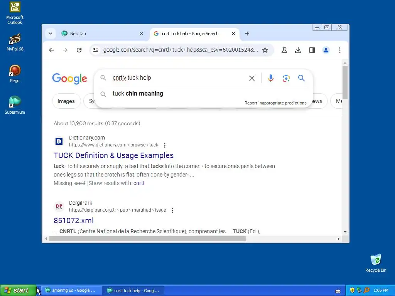Switch to amonmg us taskbar window

tap(71, 291)
